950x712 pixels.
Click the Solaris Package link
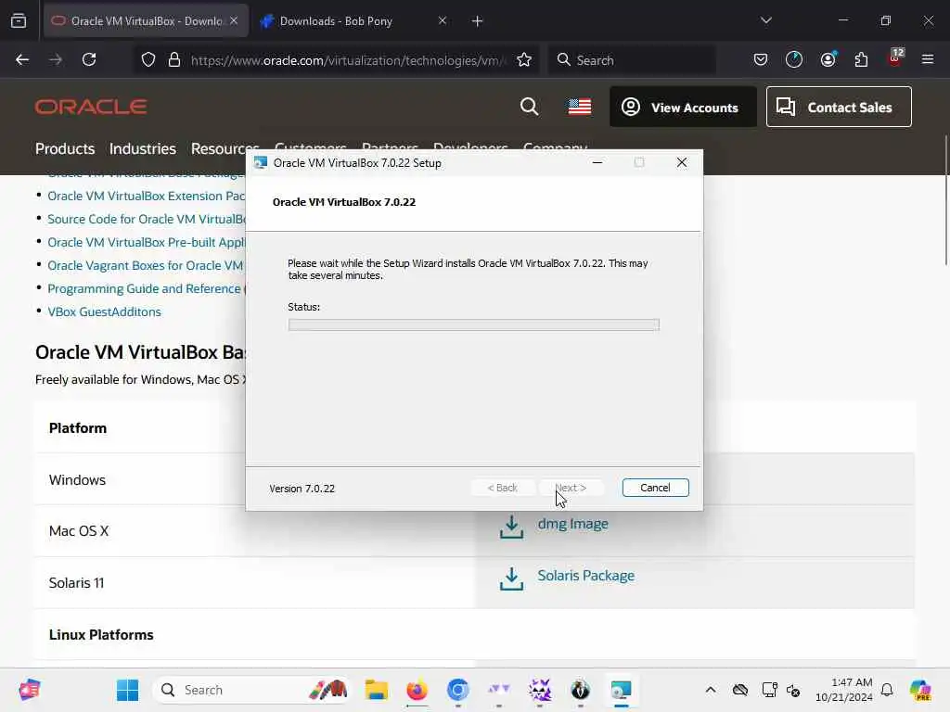(586, 575)
